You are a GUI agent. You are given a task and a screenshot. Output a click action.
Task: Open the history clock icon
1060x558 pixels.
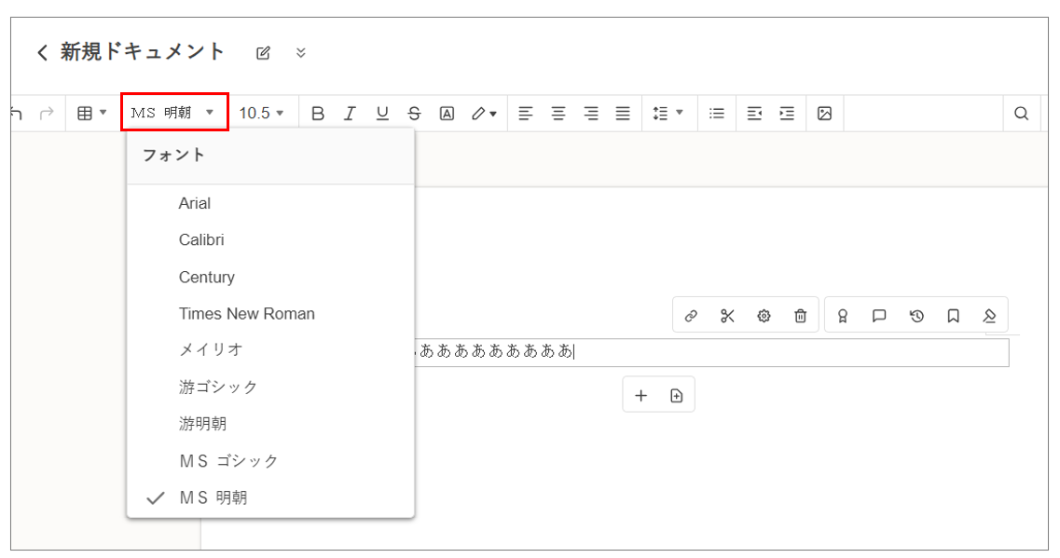click(x=916, y=316)
